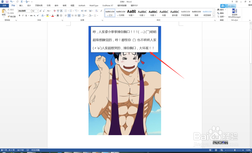Apply the Heading 1 (标题 1) style

132,13
